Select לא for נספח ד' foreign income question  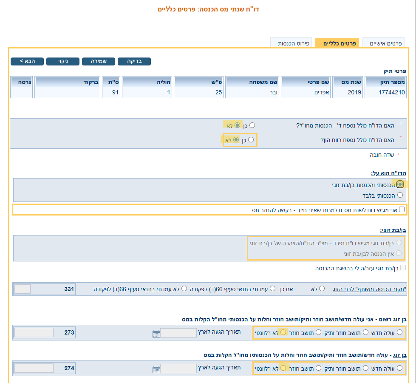(x=237, y=125)
